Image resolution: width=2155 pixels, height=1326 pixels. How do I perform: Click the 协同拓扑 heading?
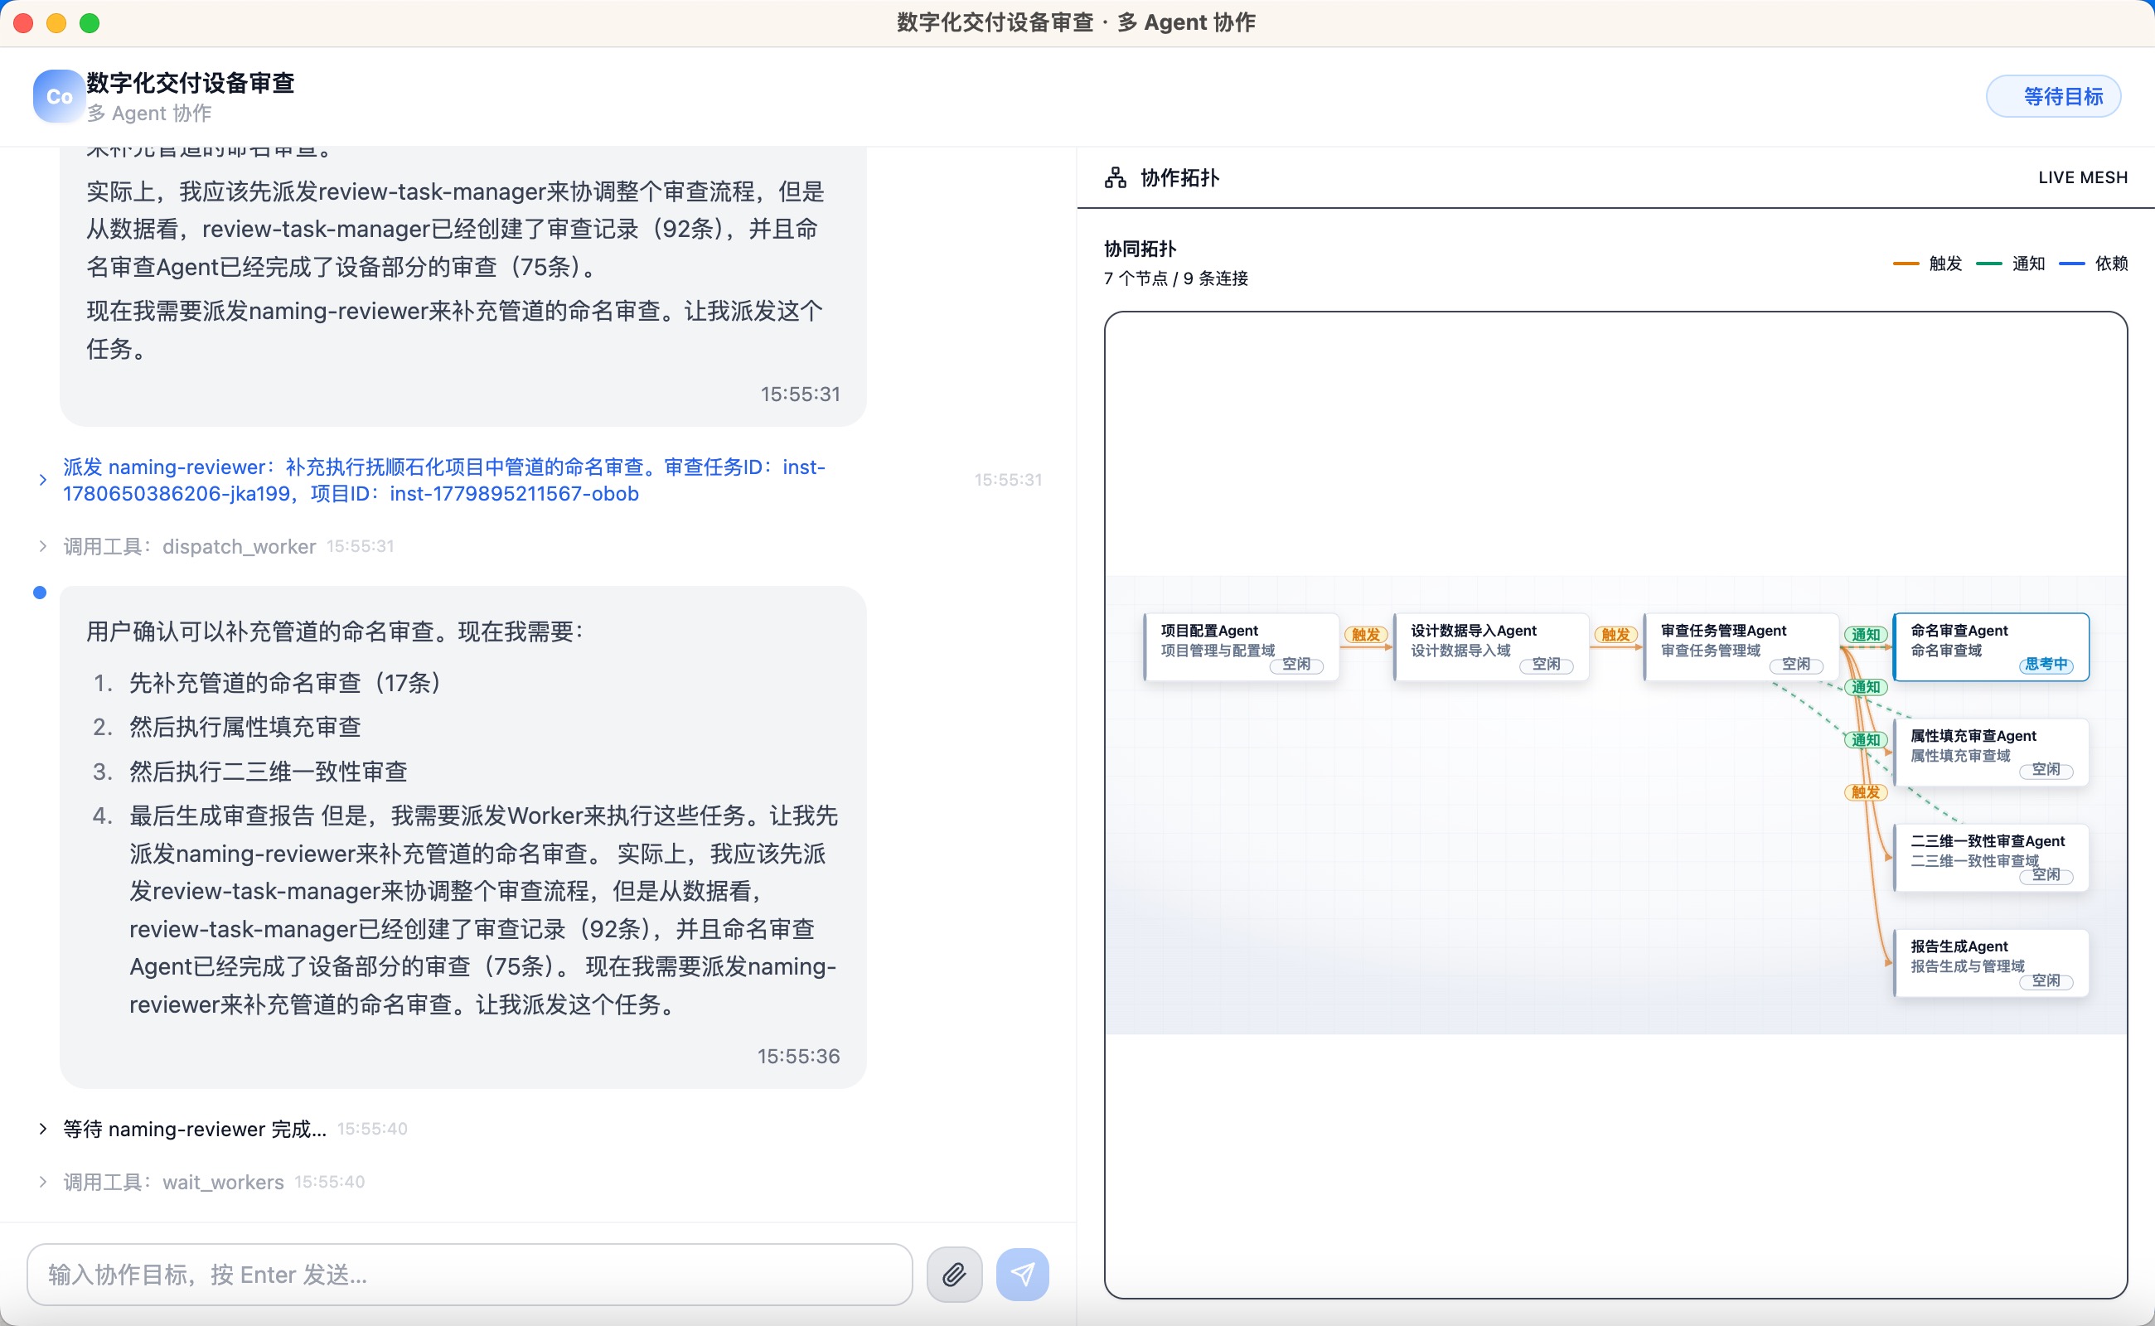coord(1140,248)
